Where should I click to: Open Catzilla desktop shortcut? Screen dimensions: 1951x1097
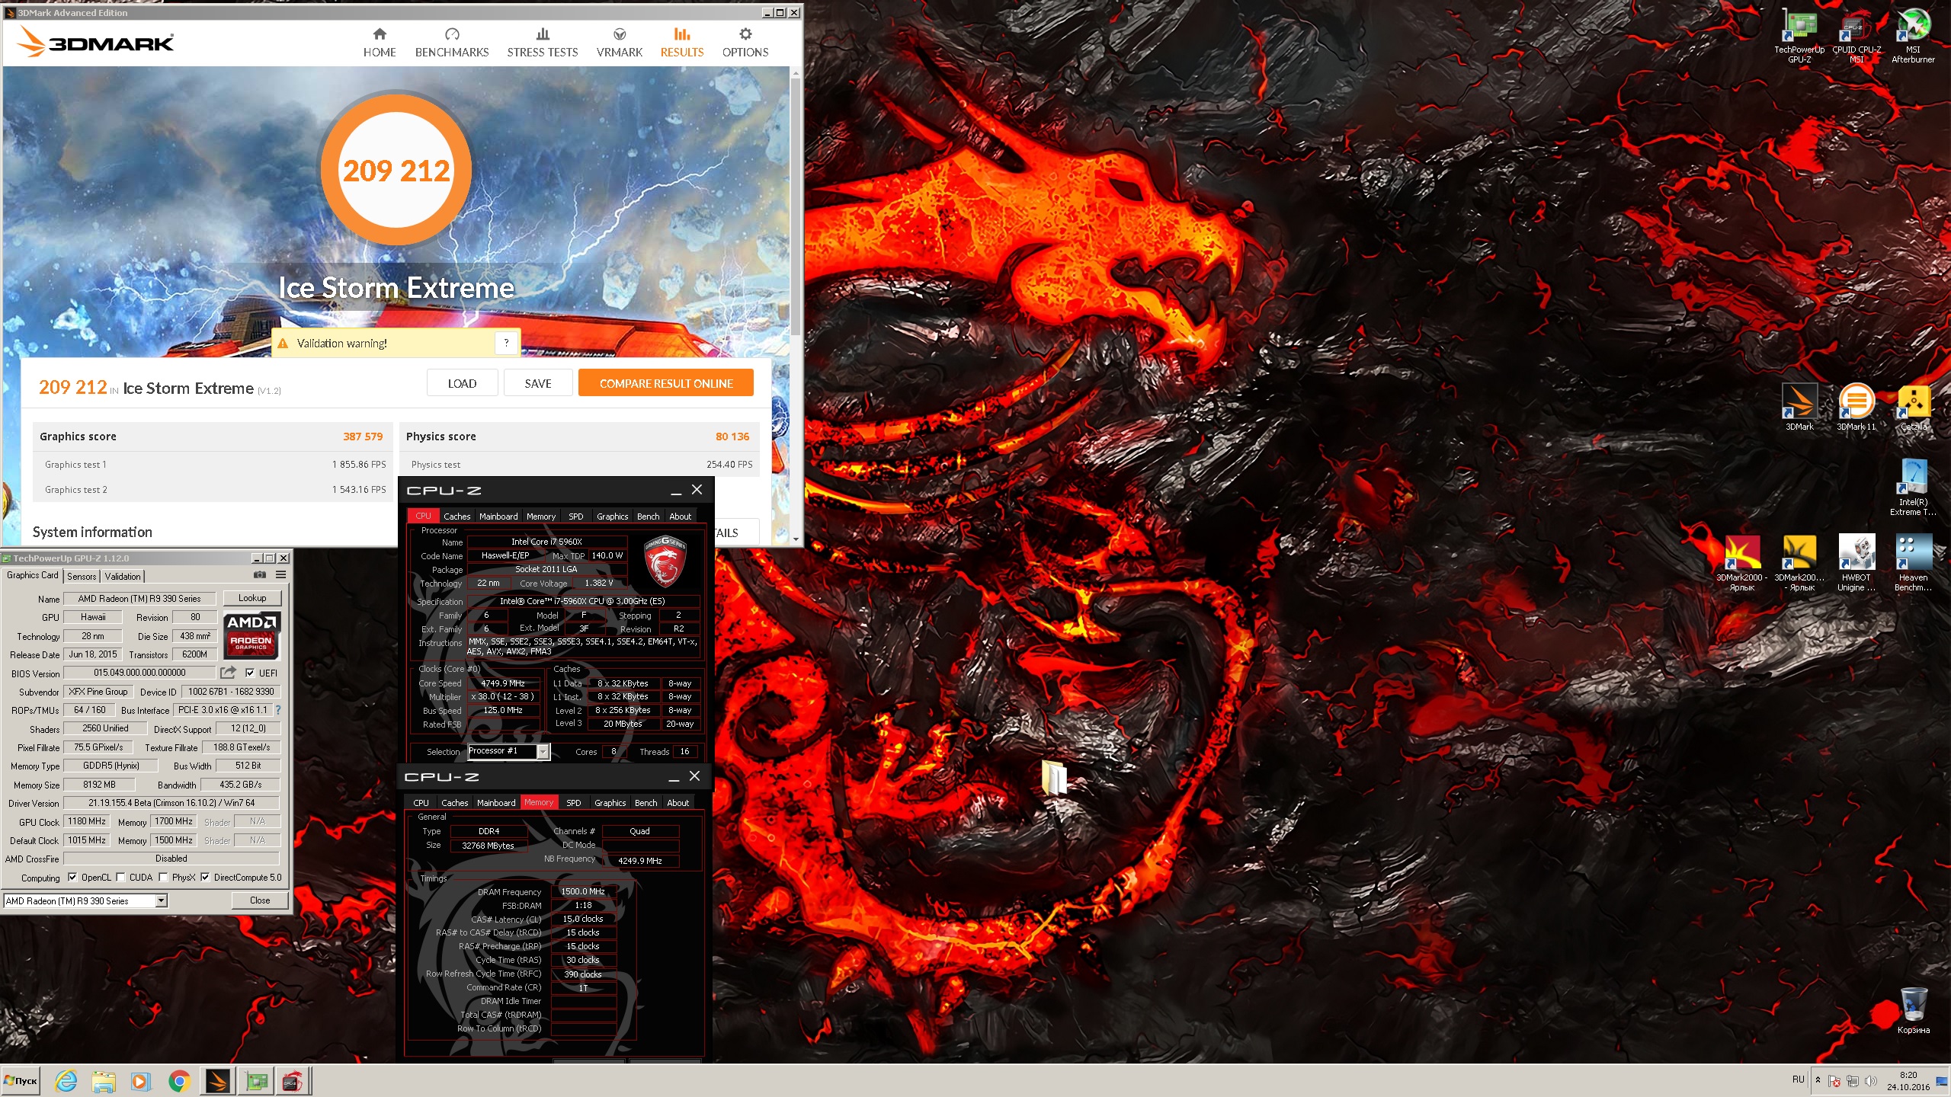(1913, 407)
